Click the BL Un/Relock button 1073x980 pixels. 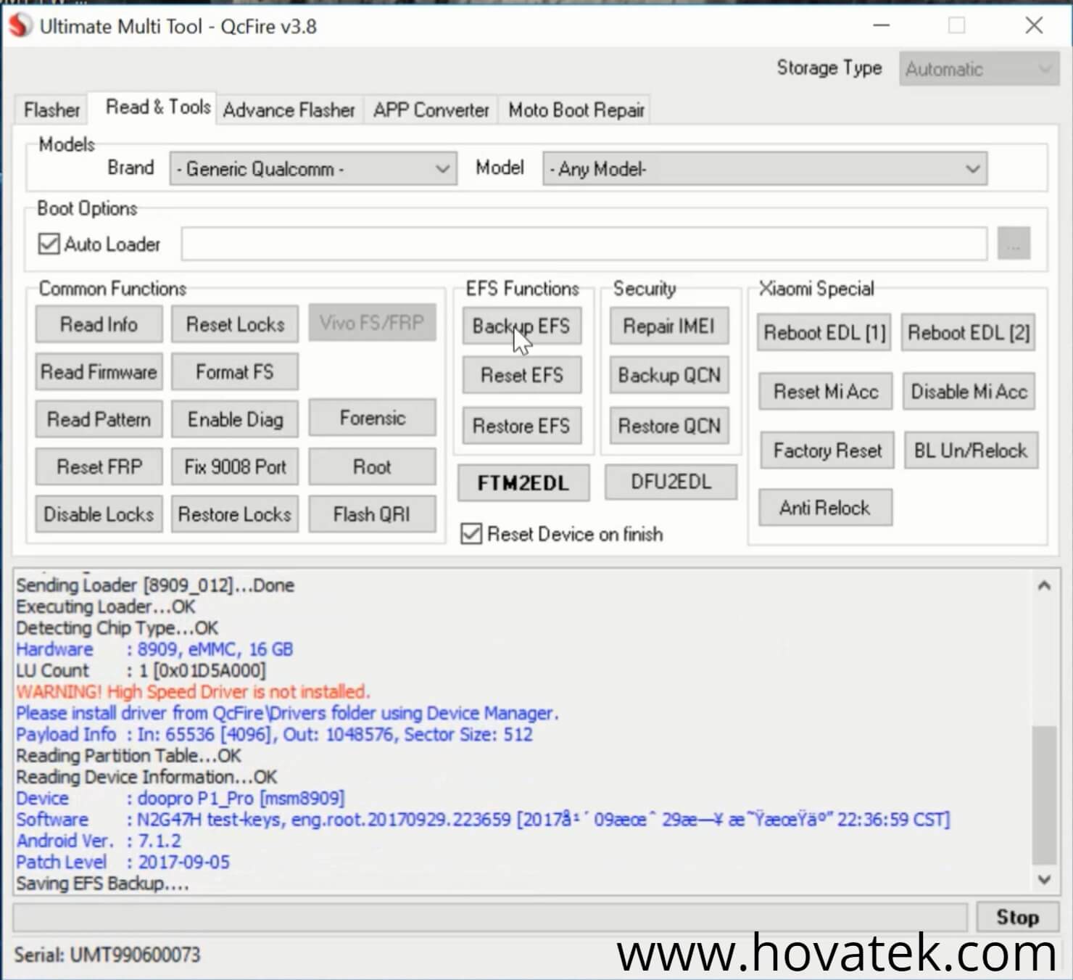point(971,450)
